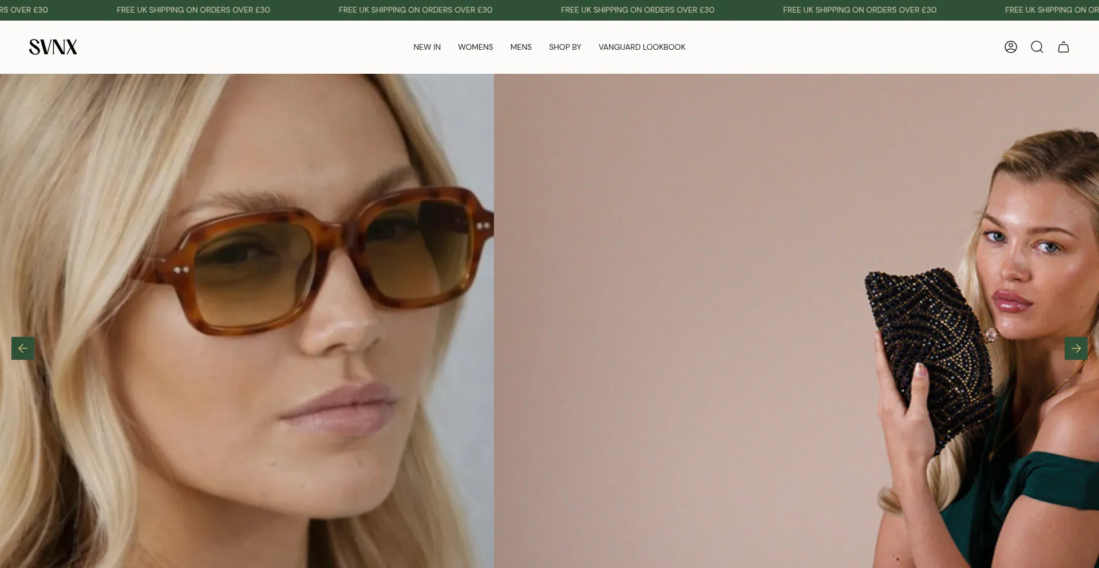Advance to next slide with right arrow

pyautogui.click(x=1076, y=348)
